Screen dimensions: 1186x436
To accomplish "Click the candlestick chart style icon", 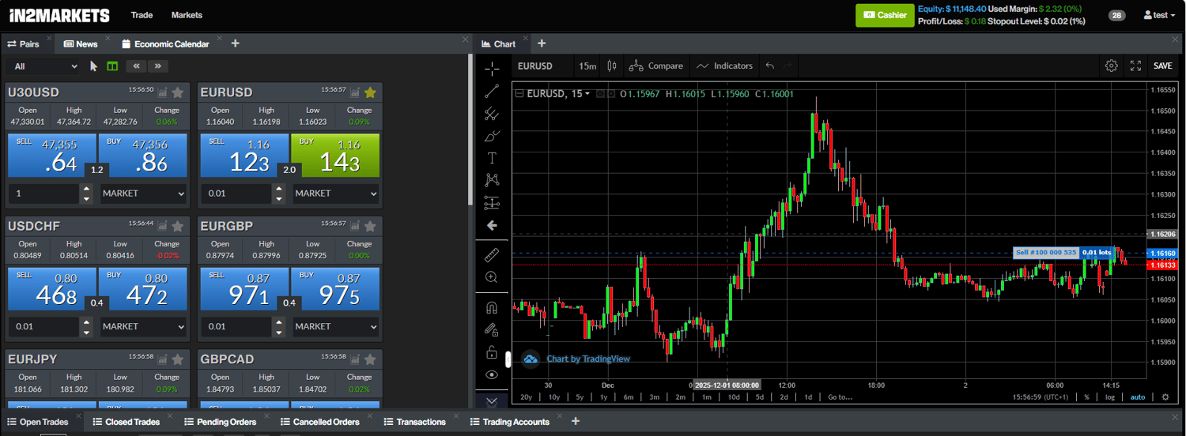I will (610, 66).
